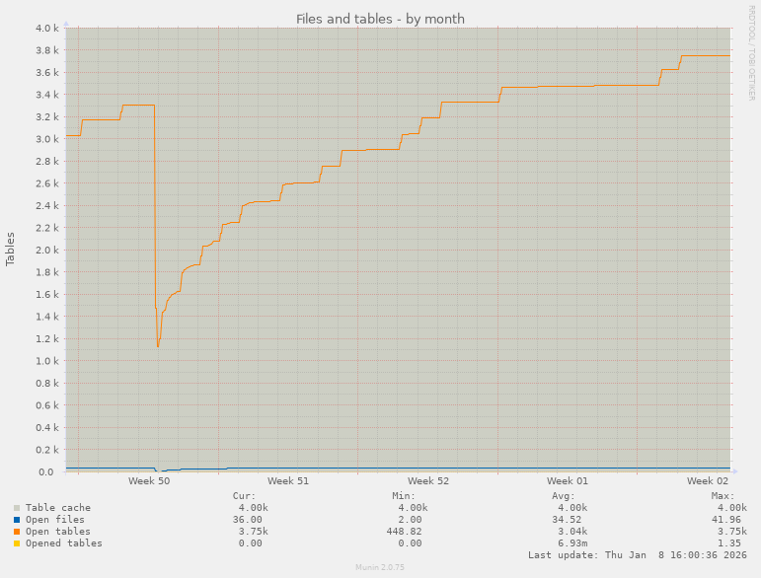Image resolution: width=761 pixels, height=578 pixels.
Task: Click the yellow Opened tables legend swatch
Action: (x=17, y=543)
